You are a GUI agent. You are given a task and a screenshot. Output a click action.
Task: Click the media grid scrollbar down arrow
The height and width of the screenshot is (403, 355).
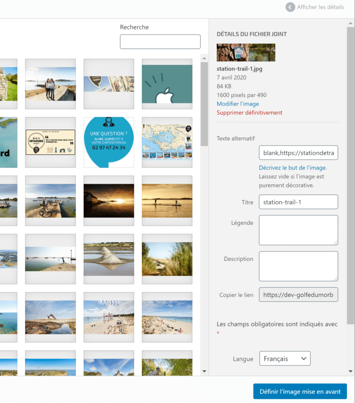point(204,371)
